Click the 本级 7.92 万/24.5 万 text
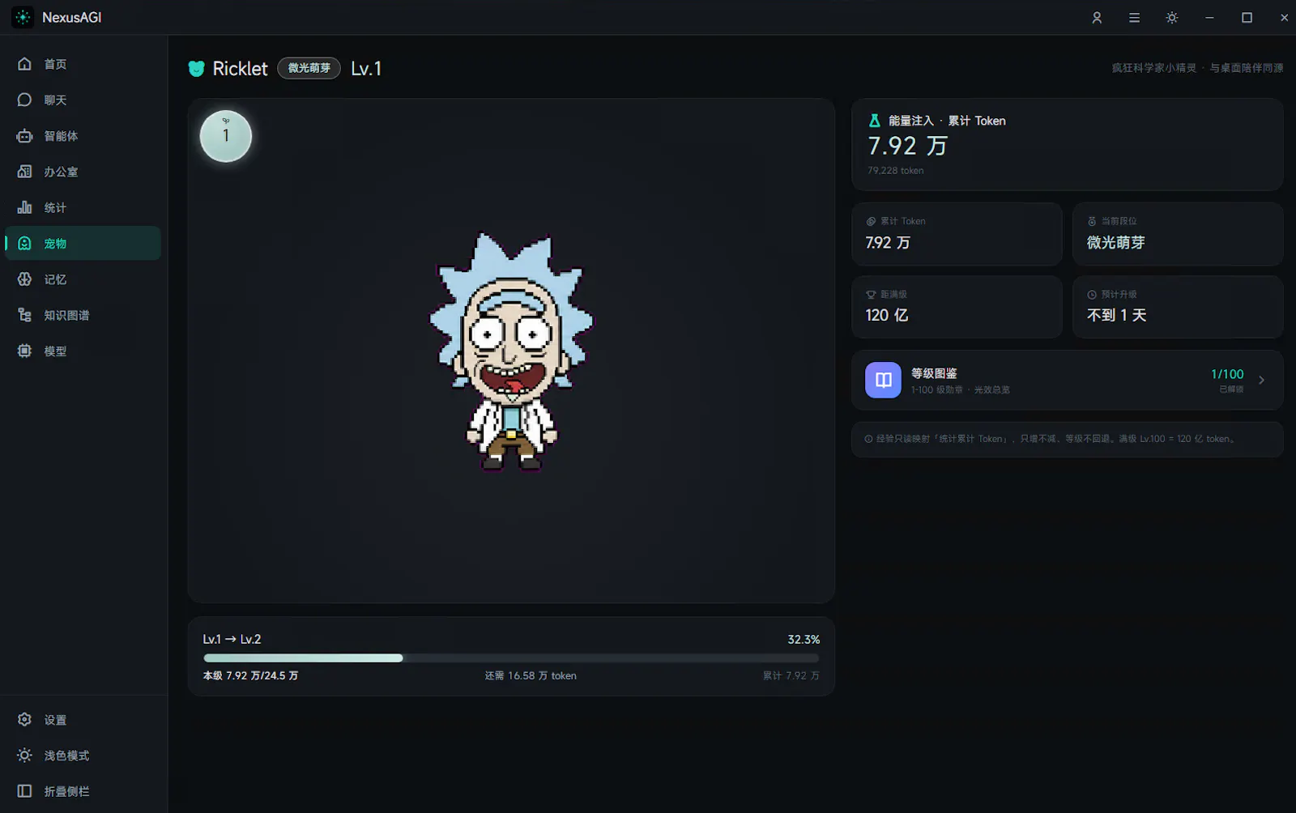The image size is (1296, 813). coord(250,675)
